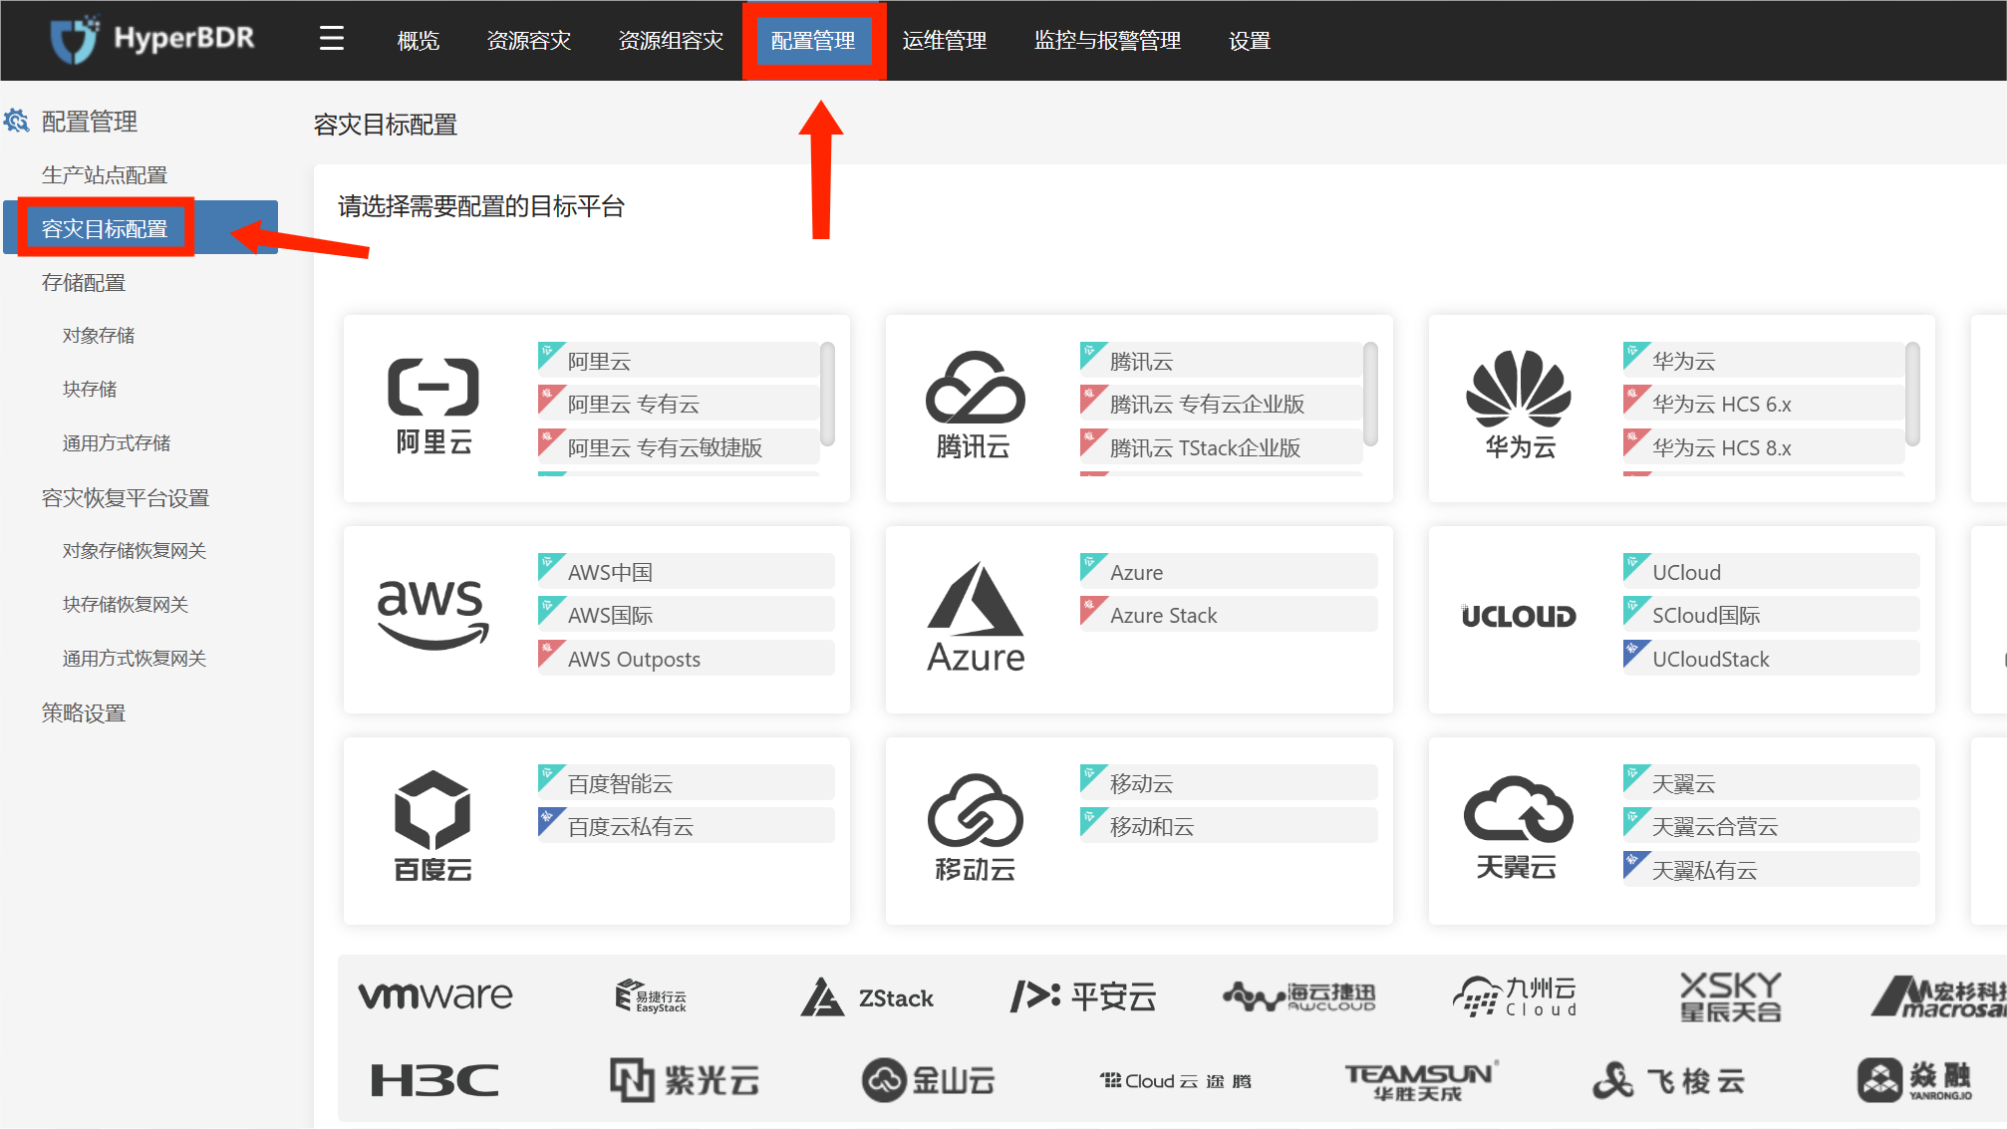Click the 飞梭云 logo
The height and width of the screenshot is (1129, 2007).
(1668, 1081)
